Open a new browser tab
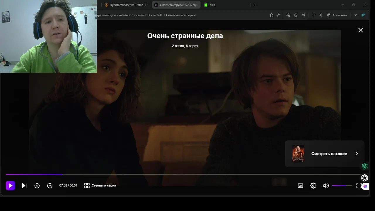Screen dimensions: 375x211 tap(255, 5)
